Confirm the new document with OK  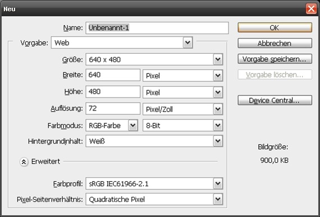[x=275, y=27]
